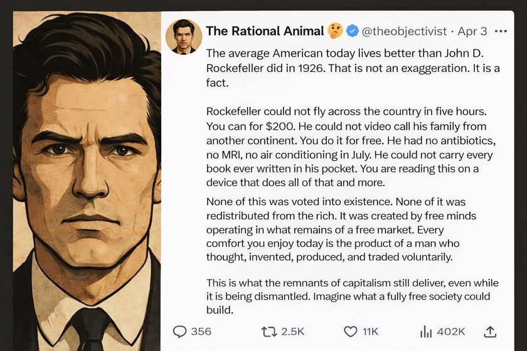
Task: Click the @theobjectivist handle
Action: [x=405, y=31]
